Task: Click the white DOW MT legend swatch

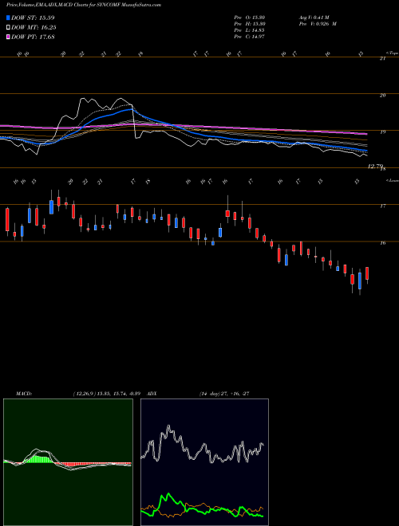Action: click(x=8, y=28)
